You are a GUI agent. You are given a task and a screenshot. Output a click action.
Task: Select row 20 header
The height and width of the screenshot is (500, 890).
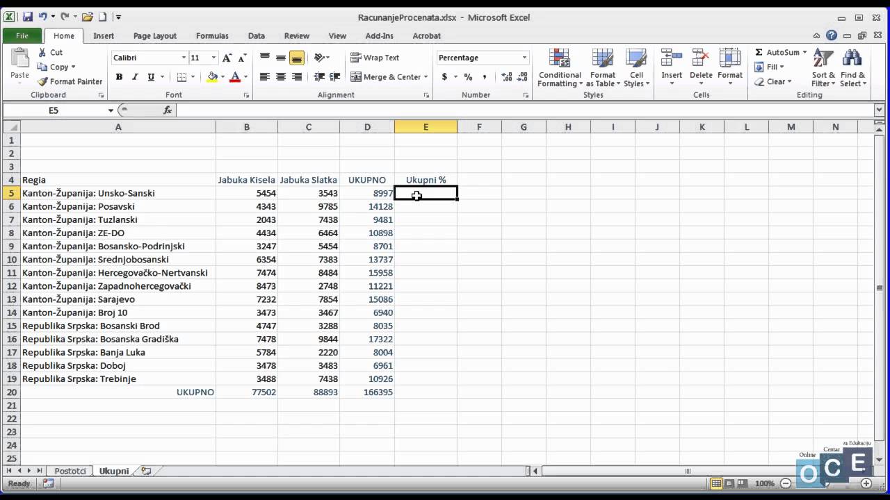pos(11,392)
